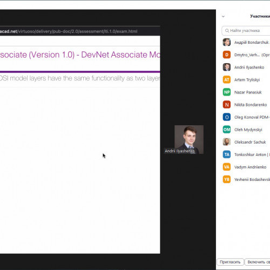Collapse the participants panel with the chevron
Screen dimensions: 270x270
pos(223,16)
